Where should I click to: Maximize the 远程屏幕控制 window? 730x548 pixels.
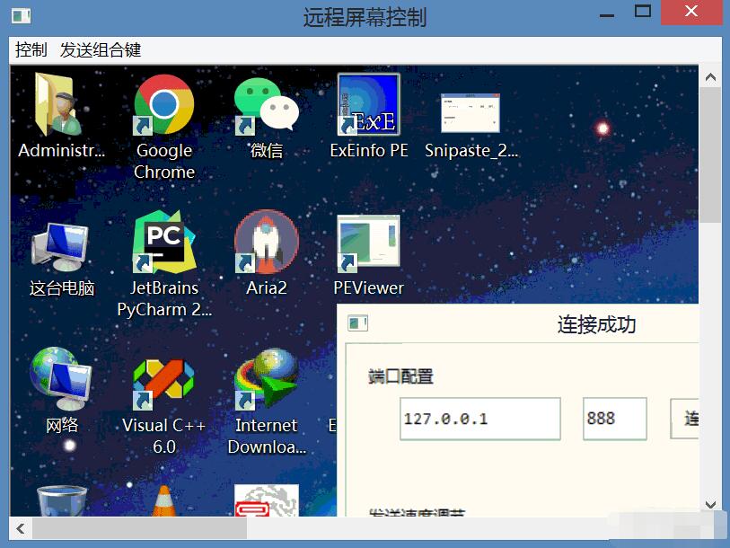(x=643, y=11)
